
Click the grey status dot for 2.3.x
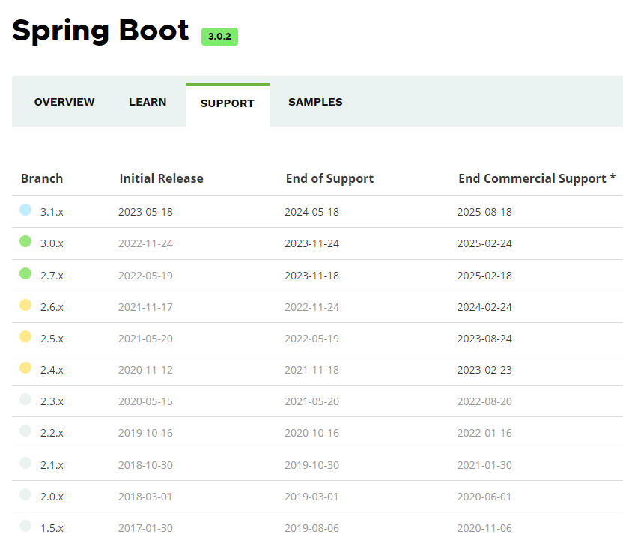25,399
